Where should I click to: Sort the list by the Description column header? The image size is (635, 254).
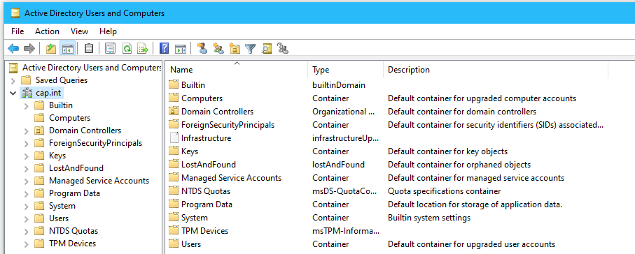click(x=496, y=70)
